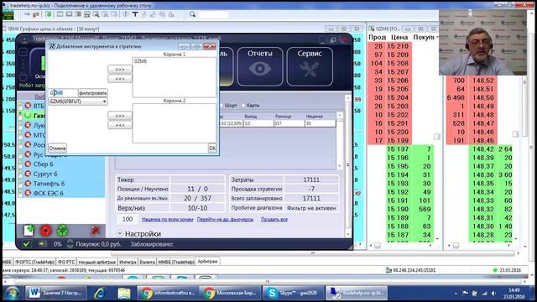Select GZM6 entry inside Корзина 1 list

[140, 61]
